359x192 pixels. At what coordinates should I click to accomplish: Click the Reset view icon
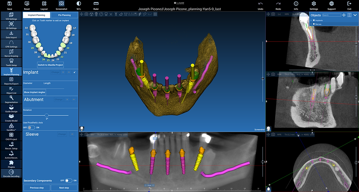27,4
